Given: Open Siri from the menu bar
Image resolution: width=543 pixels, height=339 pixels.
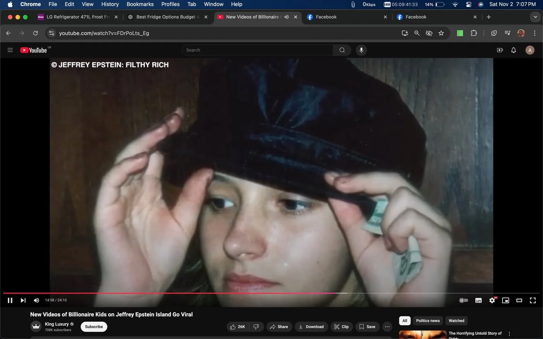Looking at the screenshot, I should pyautogui.click(x=481, y=4).
